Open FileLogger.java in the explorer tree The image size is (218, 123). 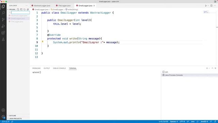[x=18, y=22]
